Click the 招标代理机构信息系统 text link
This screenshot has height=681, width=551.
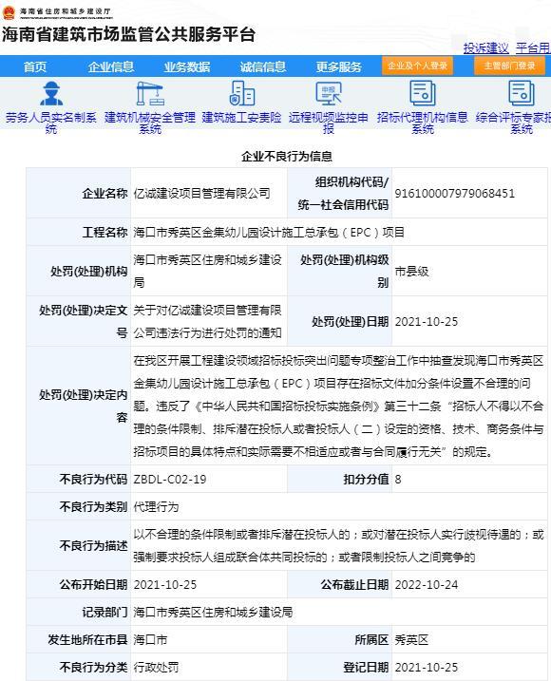point(423,123)
